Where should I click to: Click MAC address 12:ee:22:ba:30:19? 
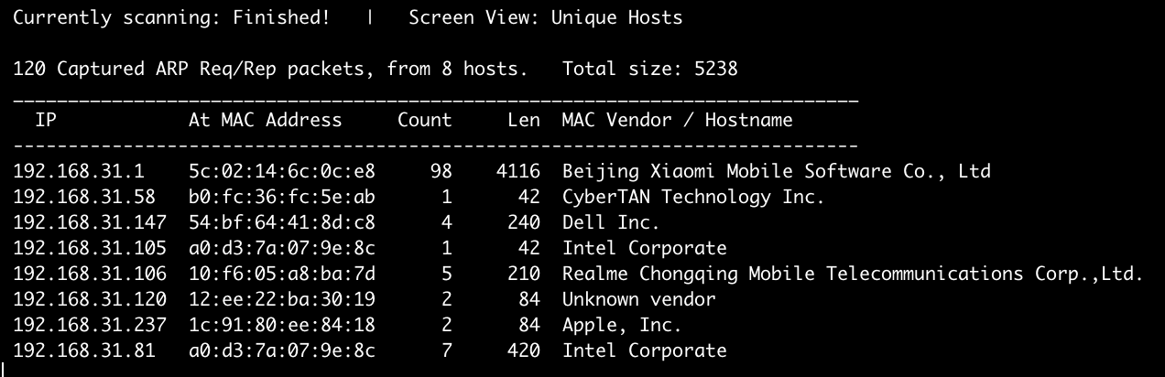(281, 299)
